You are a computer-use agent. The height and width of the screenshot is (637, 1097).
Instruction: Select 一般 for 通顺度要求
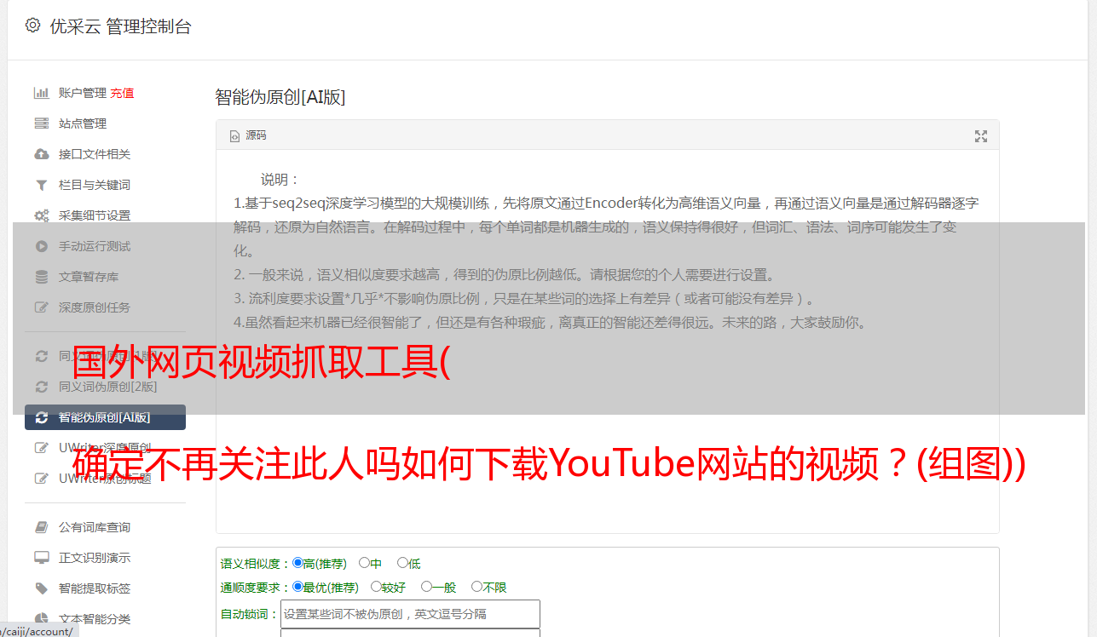(x=426, y=587)
